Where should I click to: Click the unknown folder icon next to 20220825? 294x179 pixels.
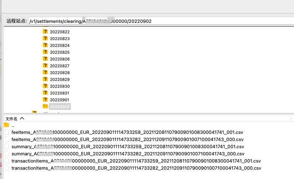tap(45, 52)
